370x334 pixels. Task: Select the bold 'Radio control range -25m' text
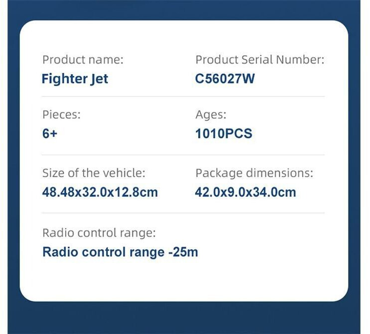[120, 252]
